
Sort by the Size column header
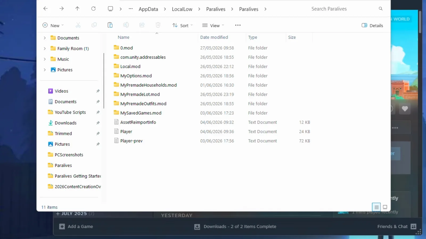click(x=292, y=37)
